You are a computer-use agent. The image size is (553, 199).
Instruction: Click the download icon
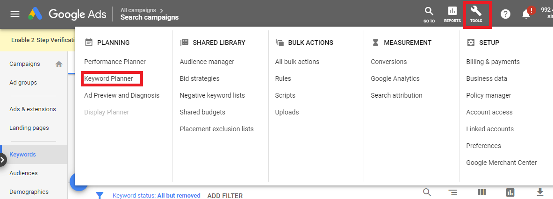click(539, 192)
